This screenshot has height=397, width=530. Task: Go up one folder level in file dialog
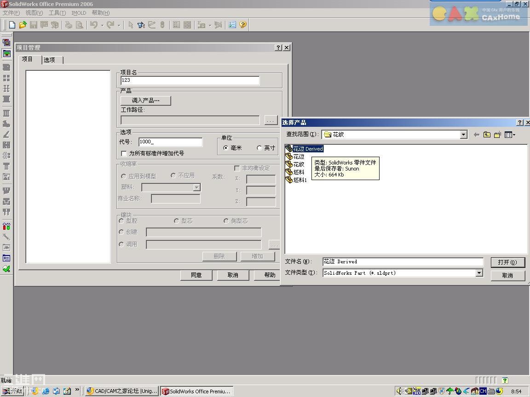click(487, 135)
